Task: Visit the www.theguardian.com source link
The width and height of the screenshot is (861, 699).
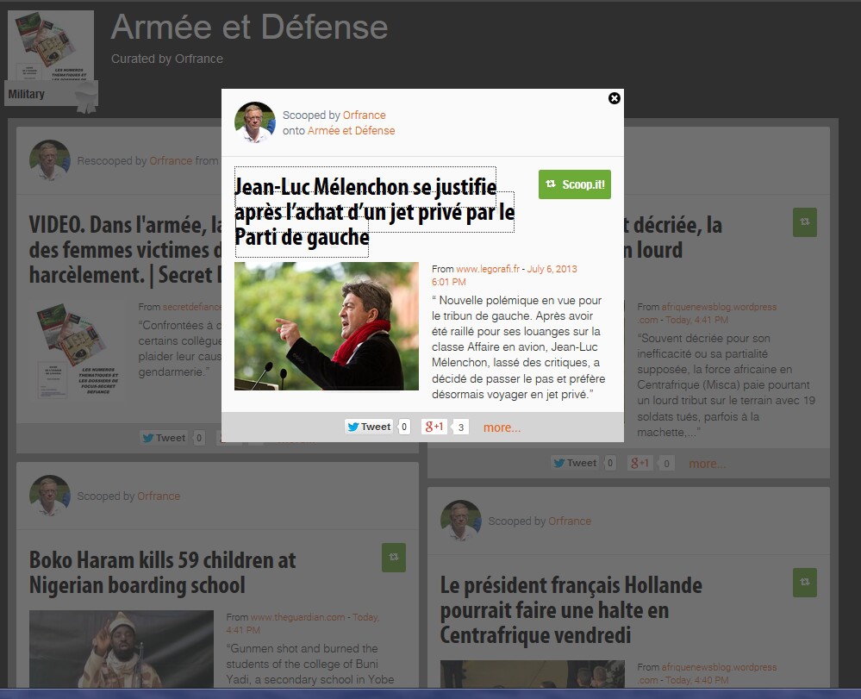Action: [x=298, y=617]
